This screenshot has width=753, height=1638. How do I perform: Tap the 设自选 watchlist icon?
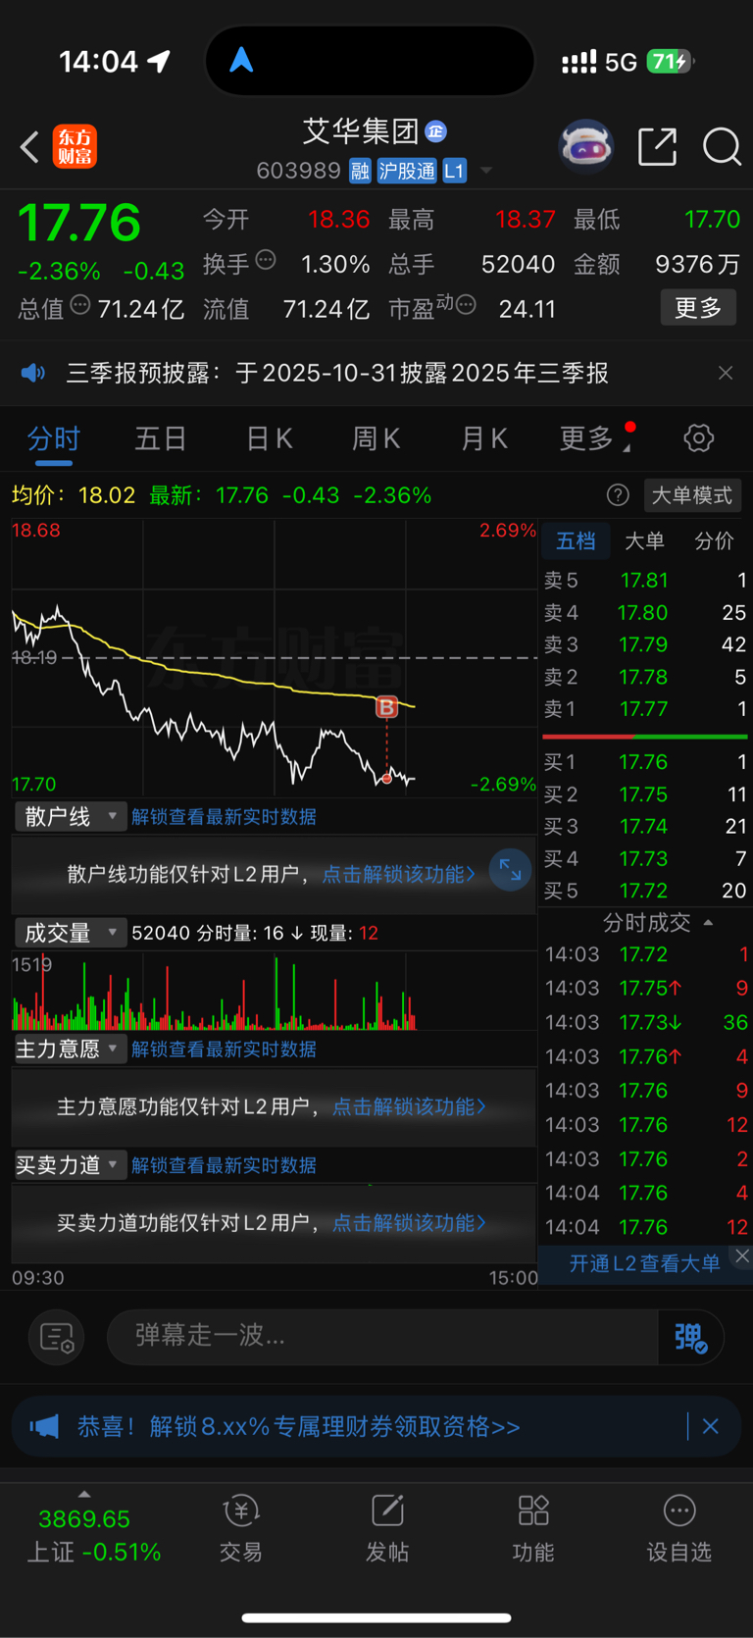[x=678, y=1527]
